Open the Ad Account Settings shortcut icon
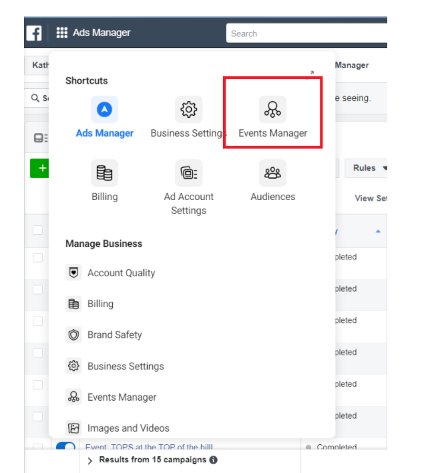 [189, 173]
